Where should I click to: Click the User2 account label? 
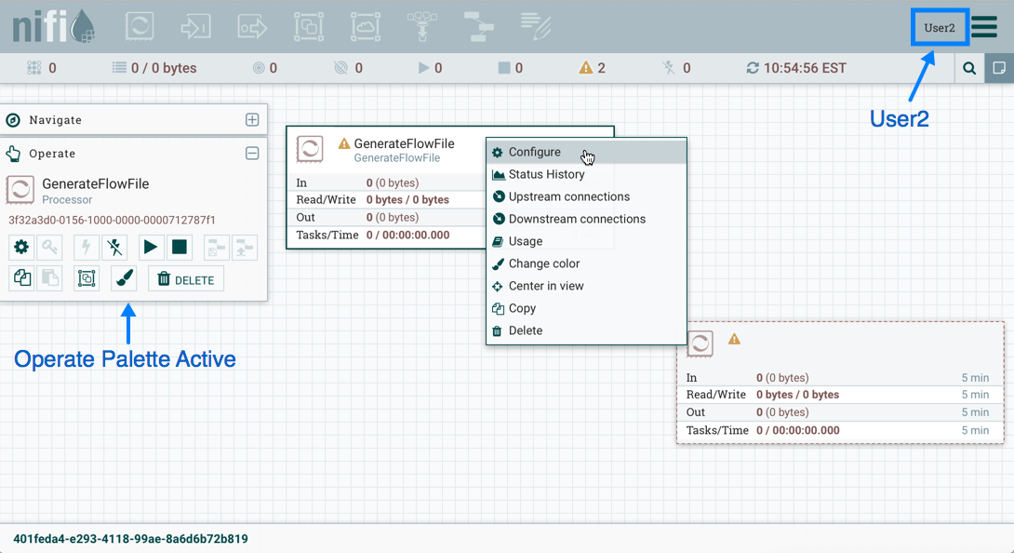click(940, 26)
